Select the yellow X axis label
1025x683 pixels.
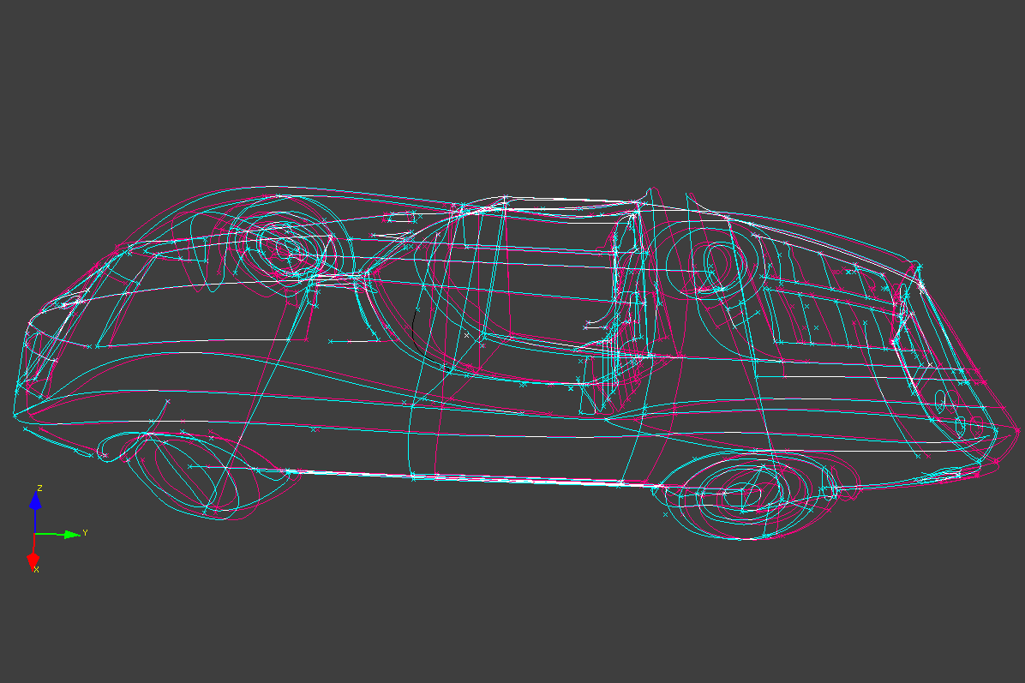click(x=36, y=570)
